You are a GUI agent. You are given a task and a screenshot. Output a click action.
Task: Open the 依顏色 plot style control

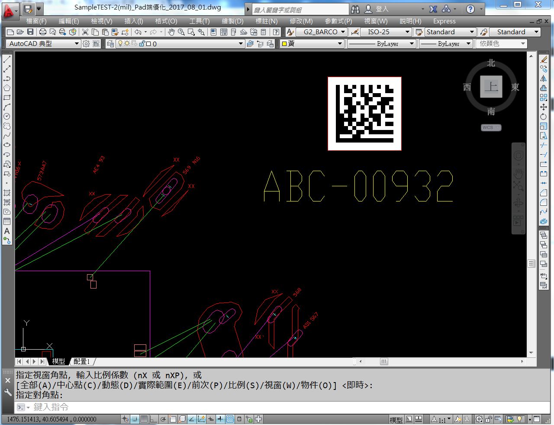(501, 44)
